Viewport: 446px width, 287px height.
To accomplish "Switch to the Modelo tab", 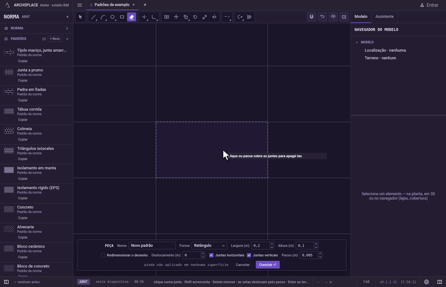I will (361, 17).
